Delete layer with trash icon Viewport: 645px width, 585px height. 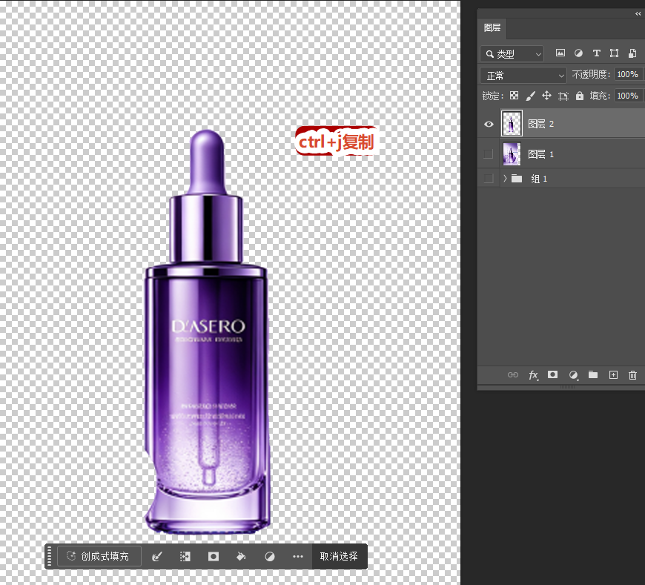(x=632, y=375)
